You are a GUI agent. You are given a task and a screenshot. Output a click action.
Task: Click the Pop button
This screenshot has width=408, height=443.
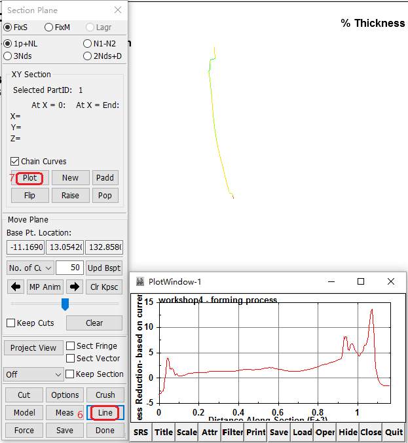click(105, 196)
